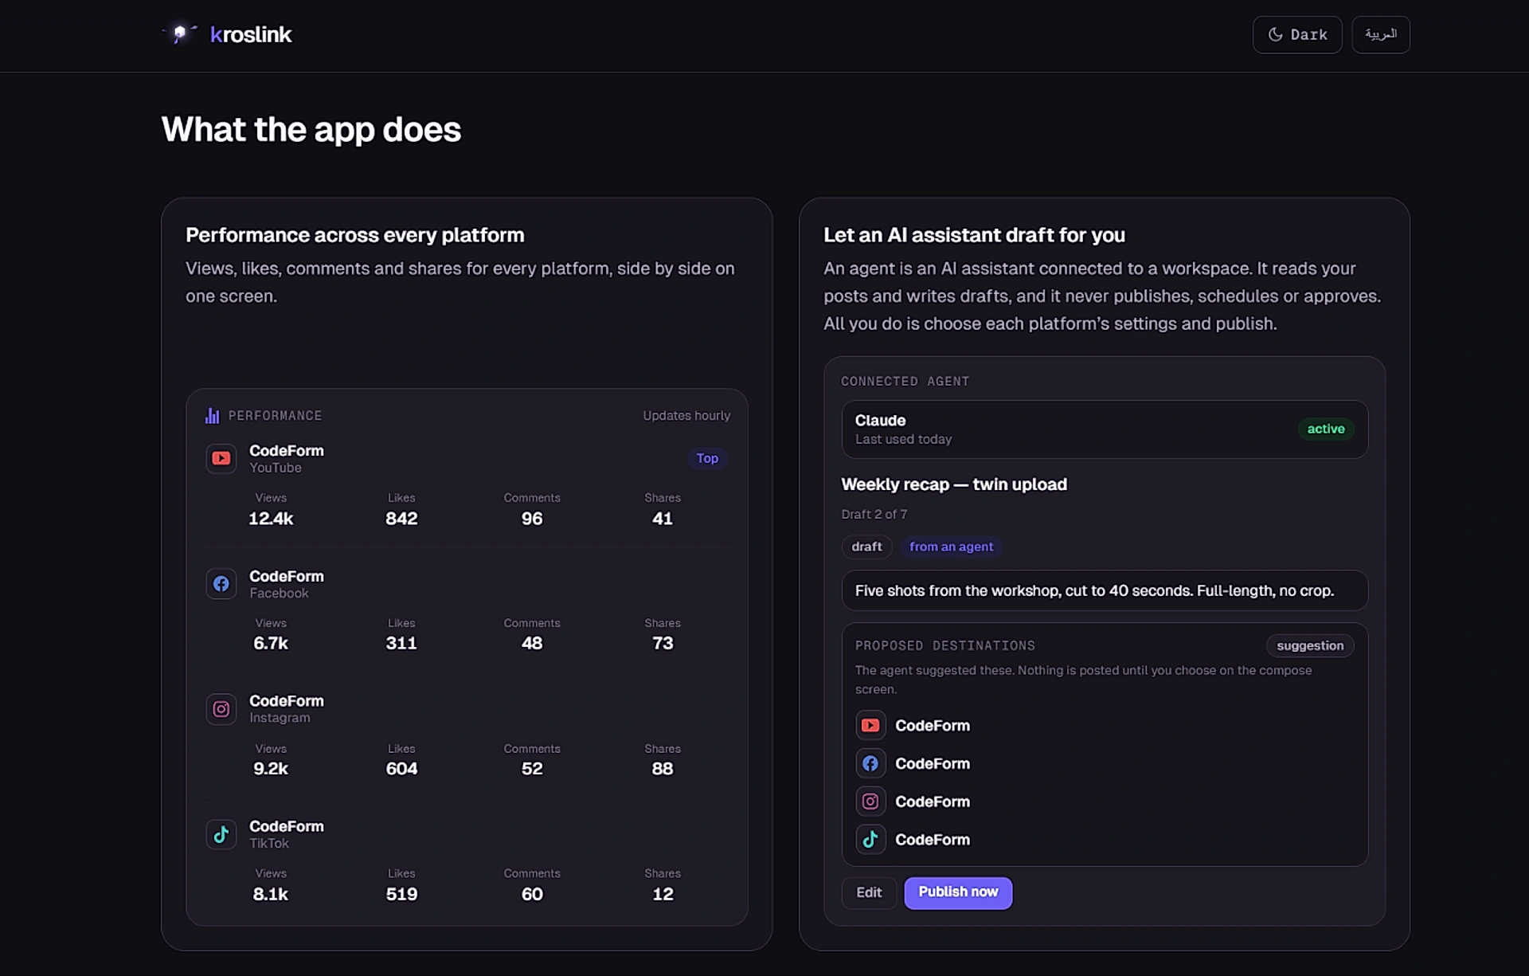Viewport: 1529px width, 976px height.
Task: Click 'Let an AI assistant draft for you' heading
Action: pyautogui.click(x=974, y=236)
